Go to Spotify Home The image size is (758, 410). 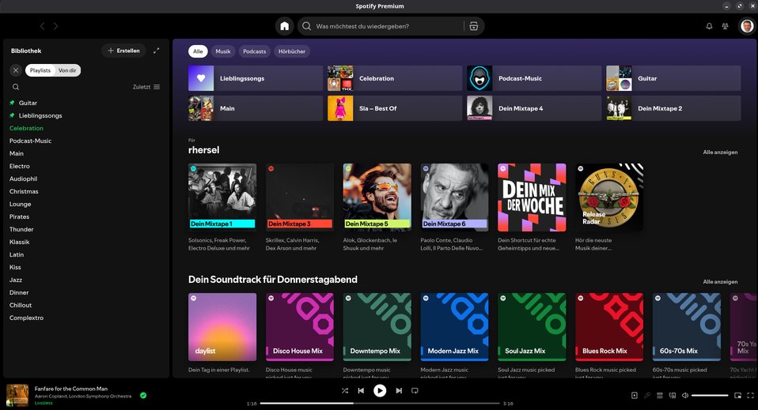[x=285, y=26]
